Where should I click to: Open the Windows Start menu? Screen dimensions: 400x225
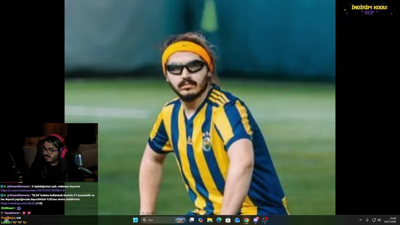pyautogui.click(x=136, y=220)
